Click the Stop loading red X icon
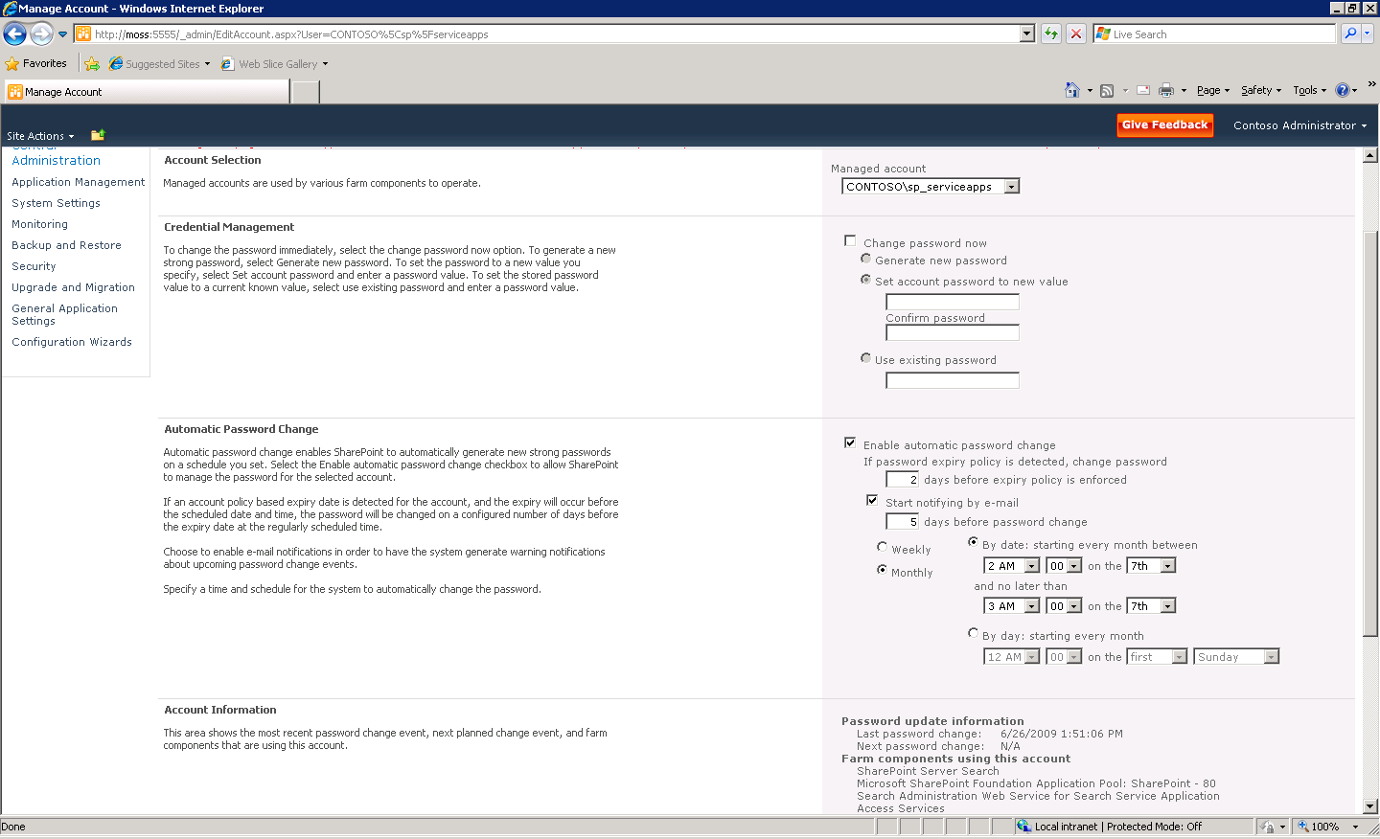This screenshot has height=839, width=1380. pos(1076,34)
